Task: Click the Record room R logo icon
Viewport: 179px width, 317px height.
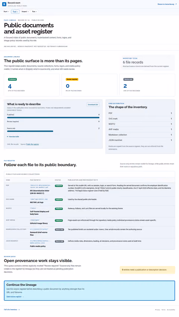Action: pyautogui.click(x=4, y=4)
